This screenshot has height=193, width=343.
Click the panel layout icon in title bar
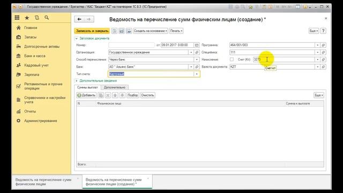298,7
